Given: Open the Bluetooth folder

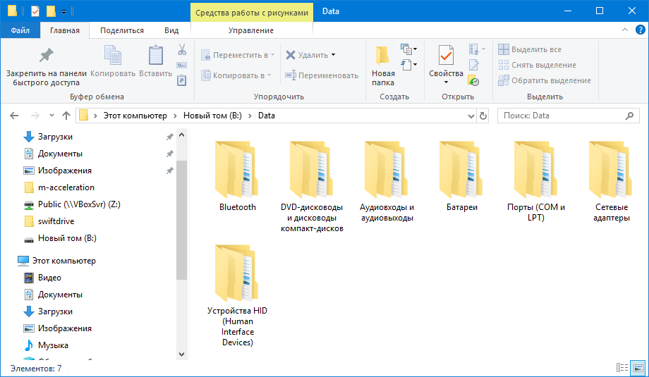Looking at the screenshot, I should (x=237, y=176).
